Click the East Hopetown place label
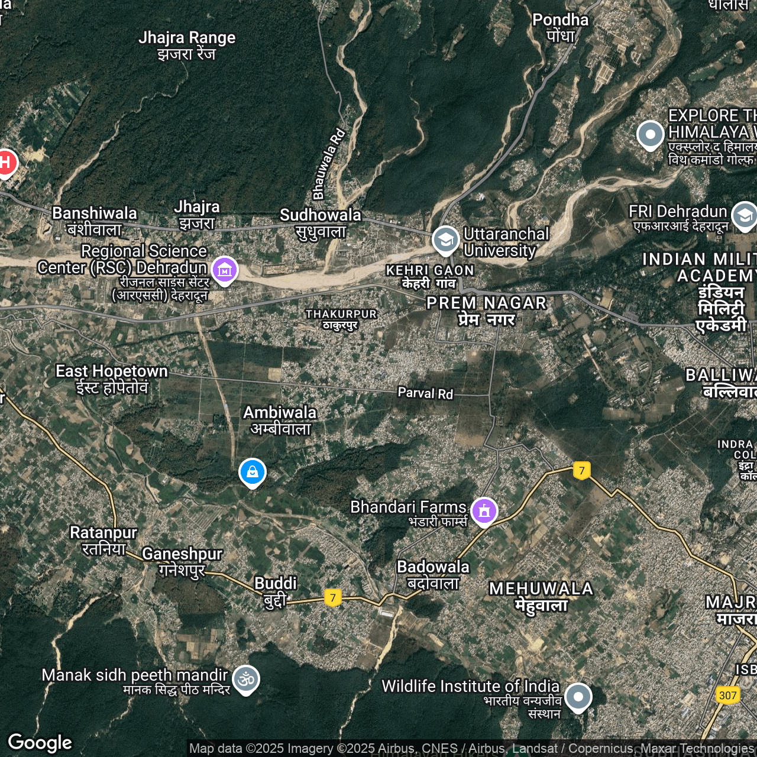Screen dimensions: 757x757 (112, 378)
